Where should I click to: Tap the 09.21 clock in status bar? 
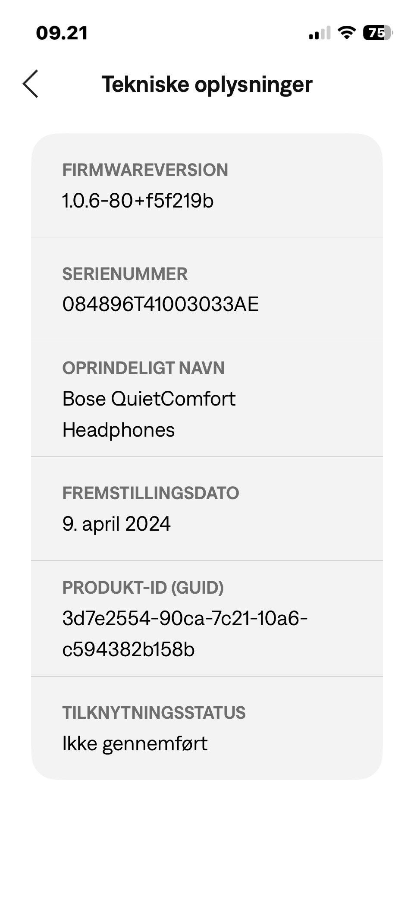coord(62,33)
